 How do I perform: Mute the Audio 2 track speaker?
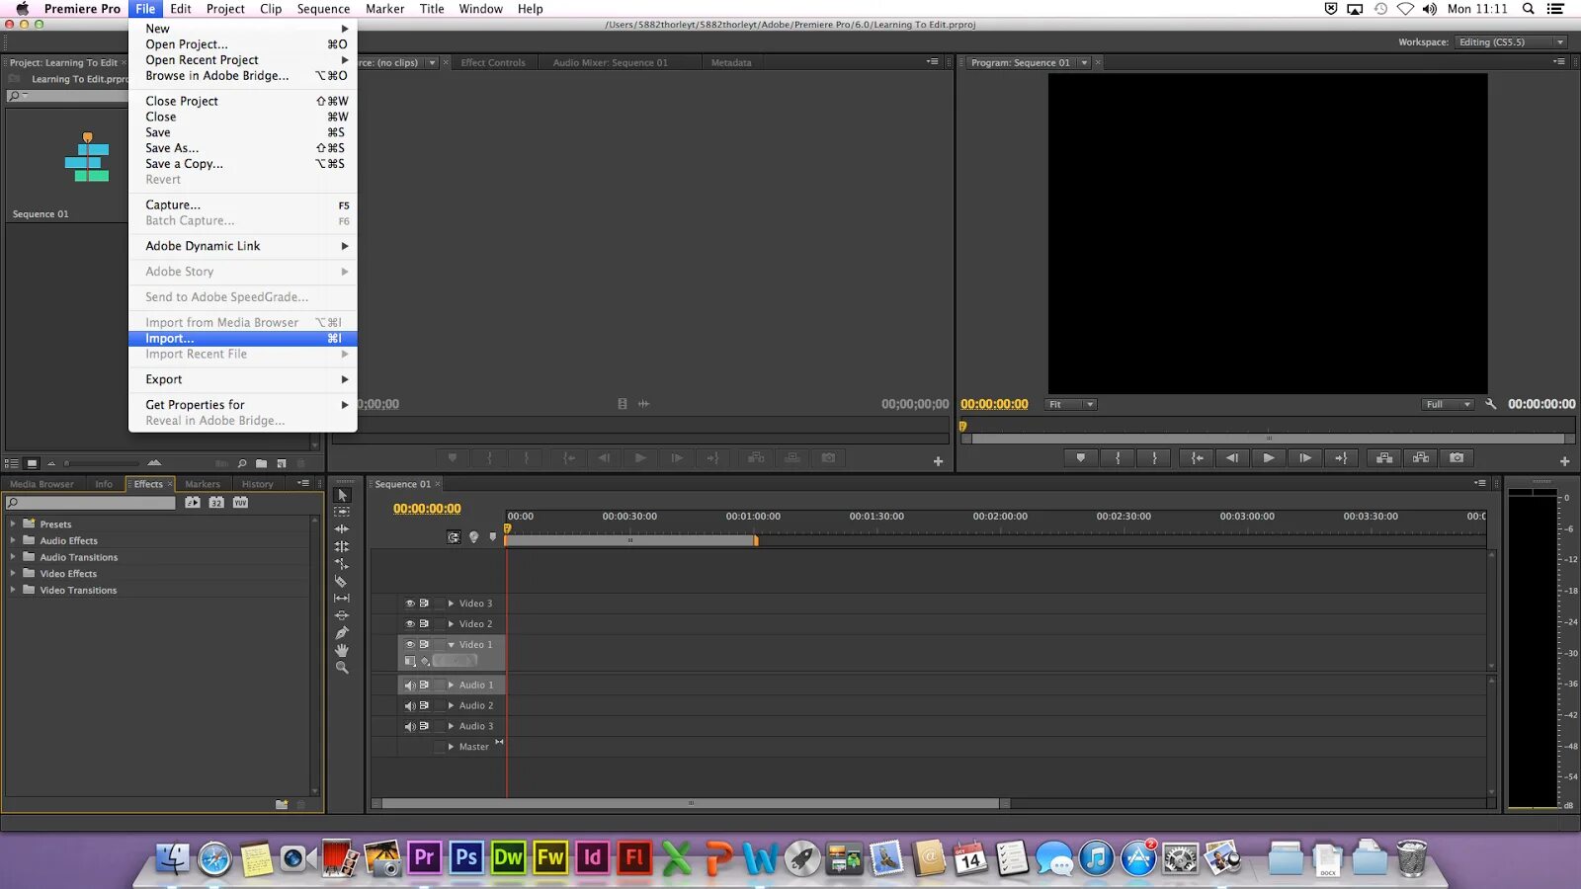pos(410,706)
